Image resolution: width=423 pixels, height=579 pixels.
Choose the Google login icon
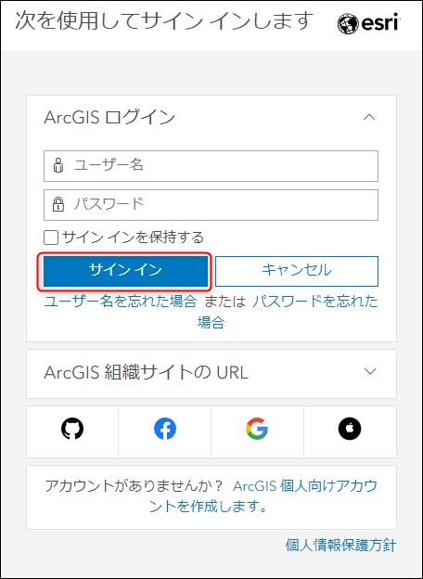point(257,429)
